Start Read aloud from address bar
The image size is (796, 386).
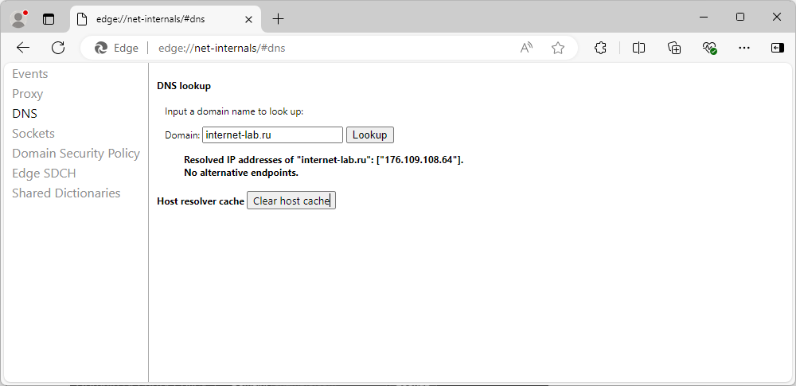click(526, 48)
